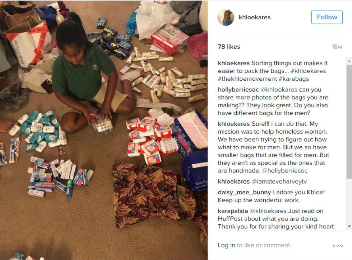Open the #karebags hashtag
This screenshot has width=352, height=260.
tap(294, 79)
